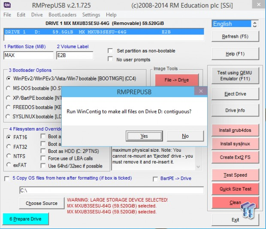Viewport: 266px width, 229px height.
Task: Click 6 Prepare Drive button
Action: point(26,219)
